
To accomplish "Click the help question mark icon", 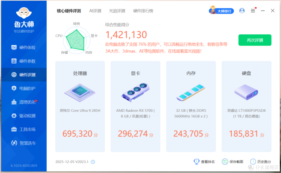I will 93,162.
